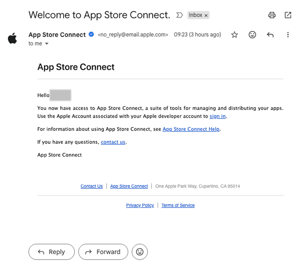Click the summarize icon beside the subject

tap(180, 15)
